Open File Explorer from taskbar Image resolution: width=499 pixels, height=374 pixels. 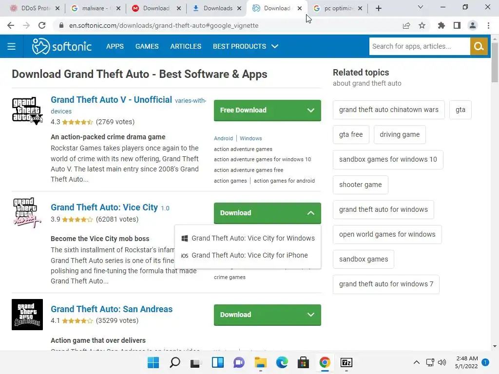pyautogui.click(x=260, y=362)
